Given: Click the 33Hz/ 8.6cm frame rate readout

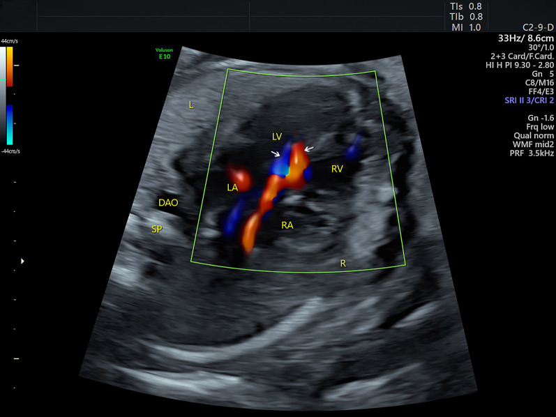Looking at the screenshot, I should pyautogui.click(x=526, y=38).
